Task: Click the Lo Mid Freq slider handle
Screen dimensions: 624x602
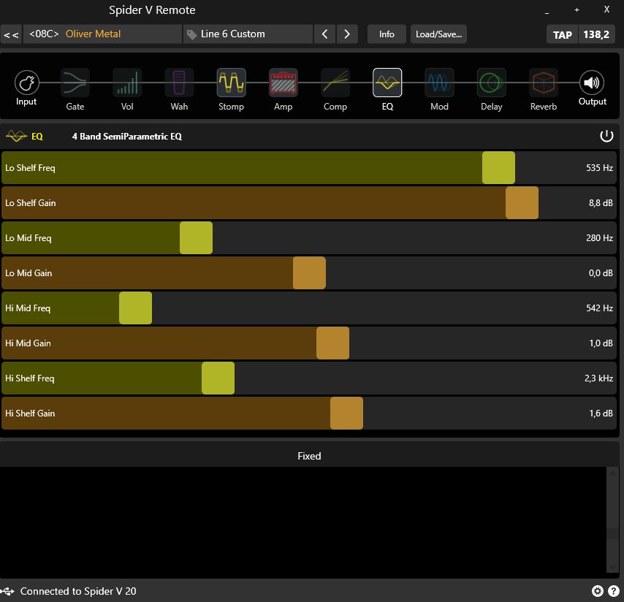Action: click(196, 237)
